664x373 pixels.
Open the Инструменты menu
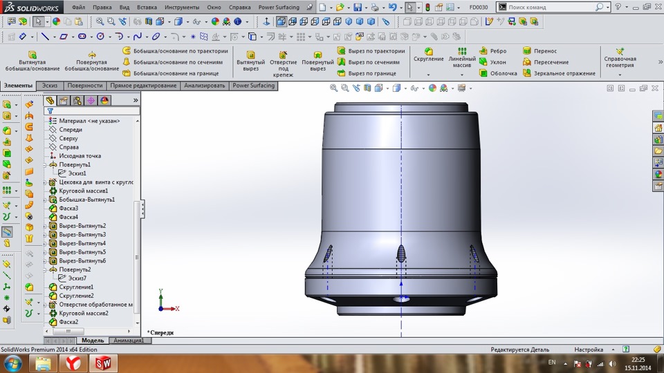[x=181, y=7]
